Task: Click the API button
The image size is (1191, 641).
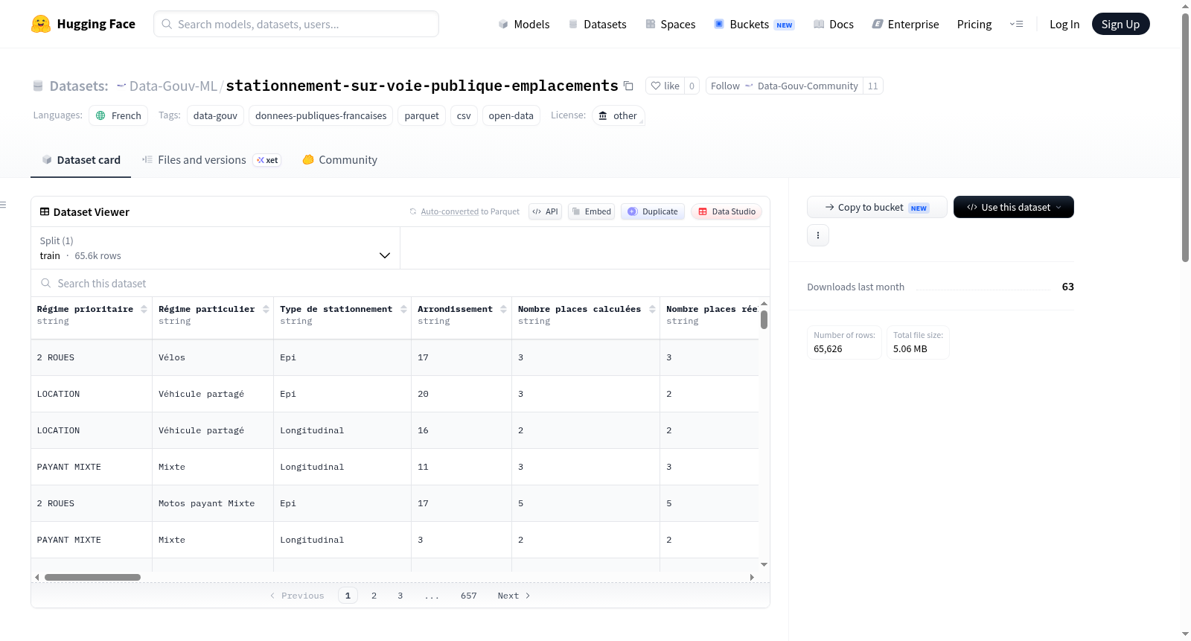Action: click(x=545, y=211)
